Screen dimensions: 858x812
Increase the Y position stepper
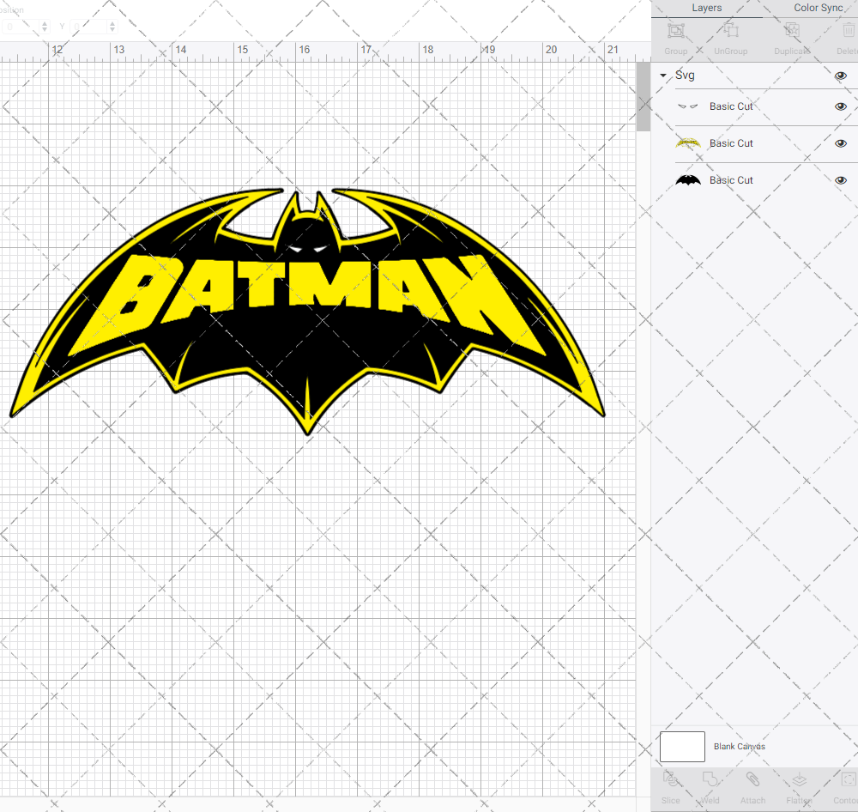click(x=112, y=23)
